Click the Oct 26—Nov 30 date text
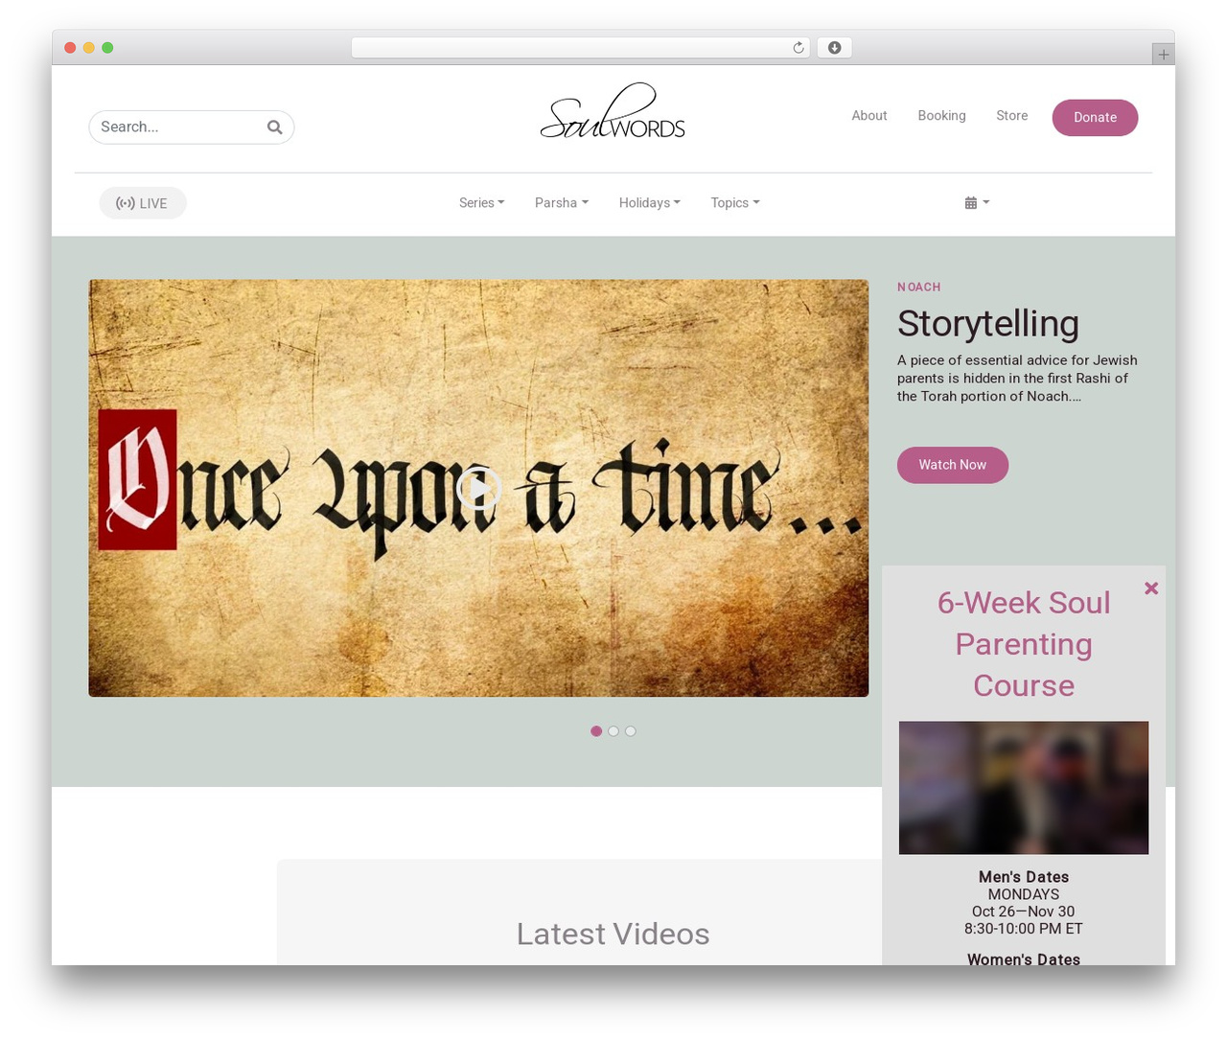This screenshot has width=1227, height=1039. (1024, 912)
